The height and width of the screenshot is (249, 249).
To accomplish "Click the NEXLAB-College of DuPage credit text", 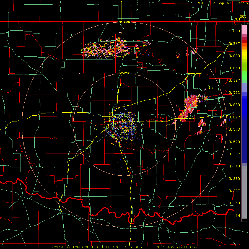I will click(x=221, y=3).
